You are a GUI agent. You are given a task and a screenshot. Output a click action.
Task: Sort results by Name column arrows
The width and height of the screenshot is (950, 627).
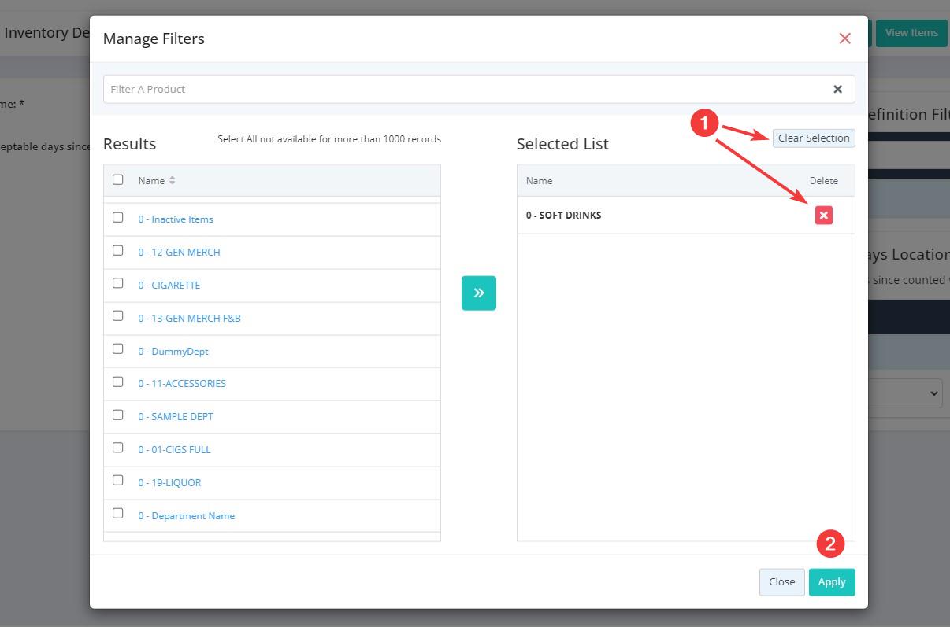(172, 180)
